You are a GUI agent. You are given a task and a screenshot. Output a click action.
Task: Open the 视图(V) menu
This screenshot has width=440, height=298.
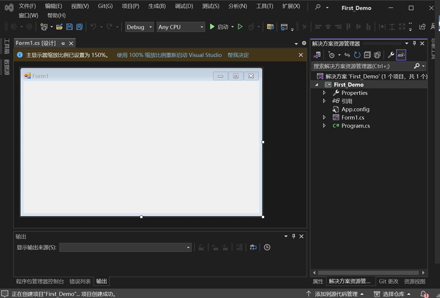coord(80,6)
